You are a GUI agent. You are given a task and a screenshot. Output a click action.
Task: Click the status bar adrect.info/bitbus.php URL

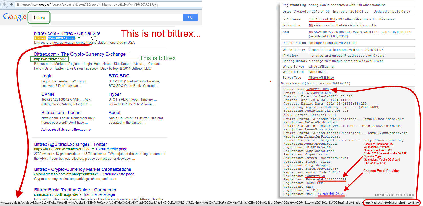(391, 203)
